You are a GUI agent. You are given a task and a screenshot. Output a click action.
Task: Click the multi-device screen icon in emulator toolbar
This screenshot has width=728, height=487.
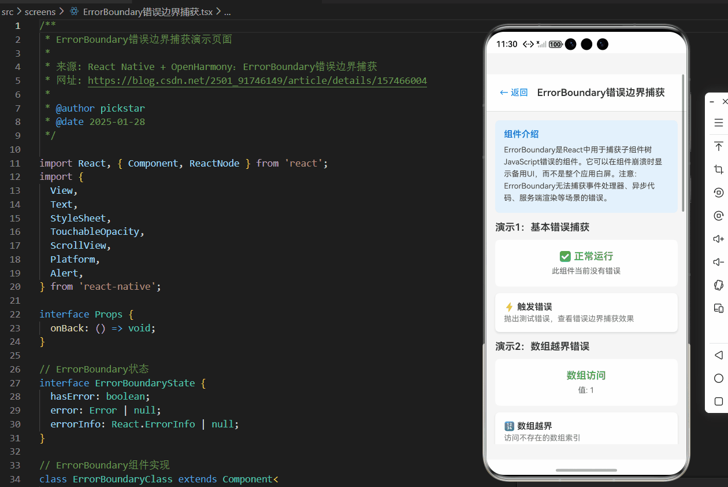719,308
